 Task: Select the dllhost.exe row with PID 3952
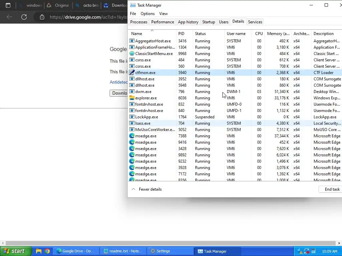click(x=235, y=79)
